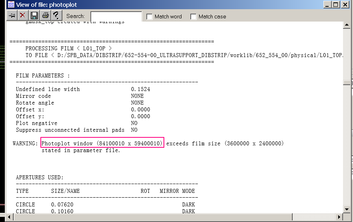Viewport: 353px width, 222px height.
Task: Click the 'MIRROR MODE' column header
Action: pos(177,191)
